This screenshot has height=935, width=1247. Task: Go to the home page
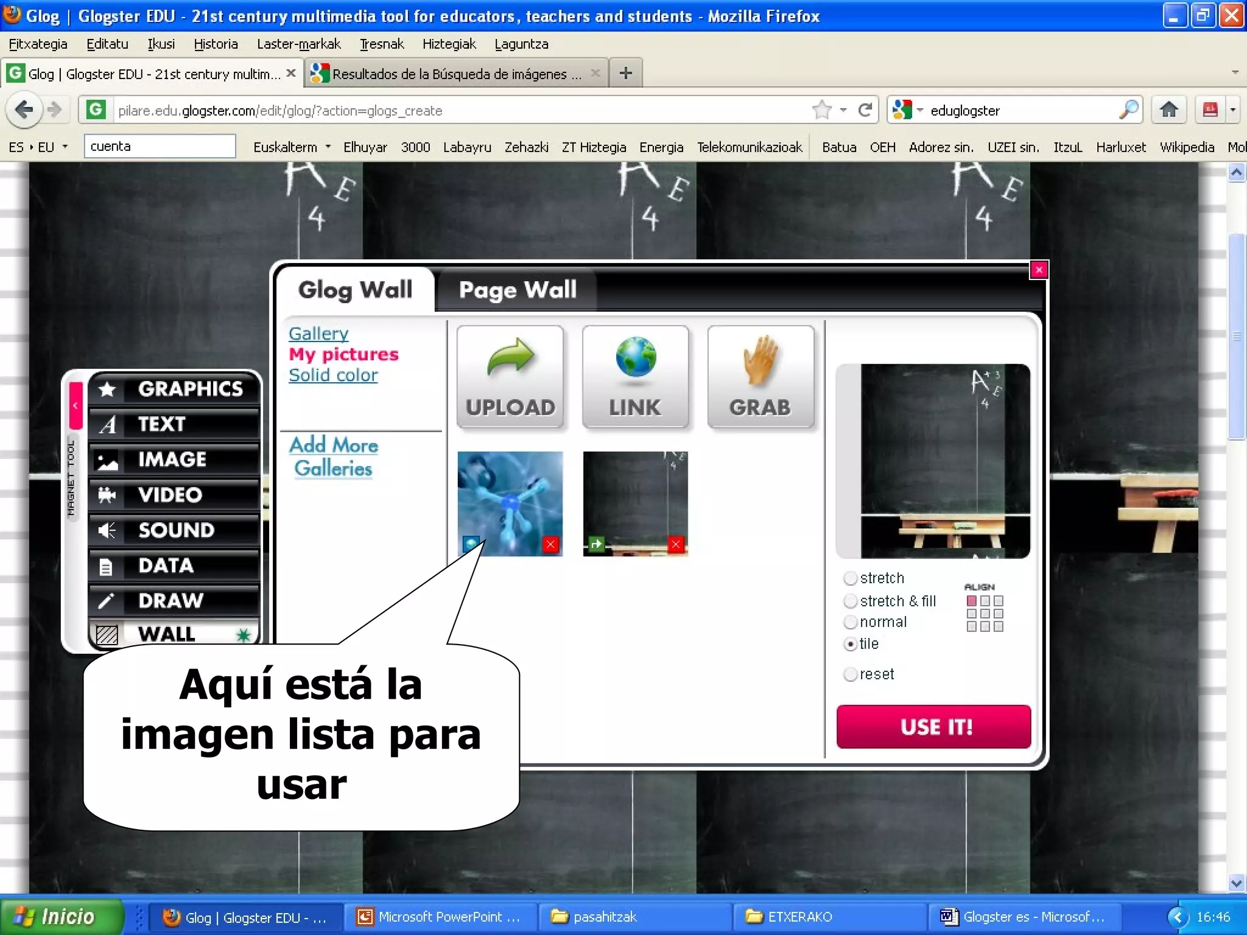(x=1168, y=110)
